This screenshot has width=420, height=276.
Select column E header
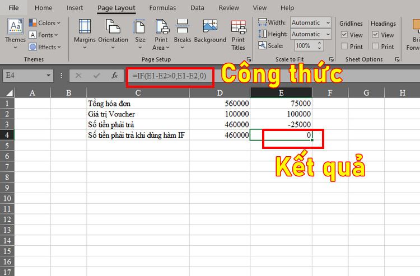click(x=281, y=93)
